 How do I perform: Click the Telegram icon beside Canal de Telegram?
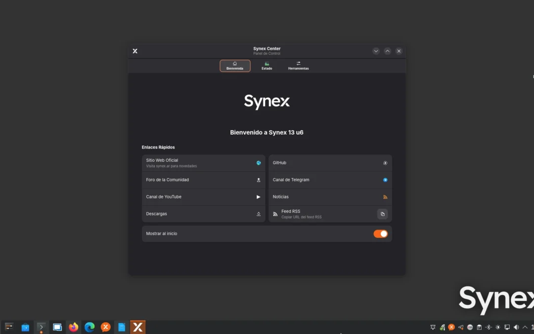pyautogui.click(x=385, y=180)
